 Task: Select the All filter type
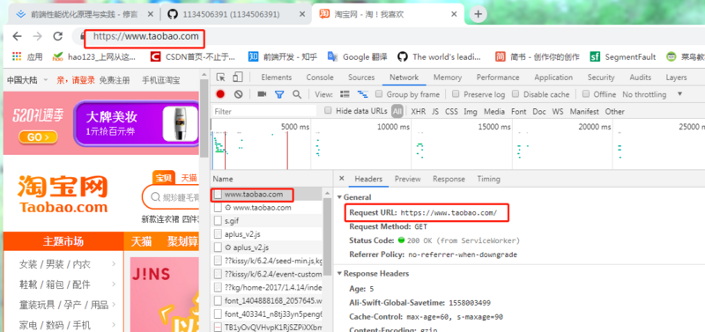tap(397, 111)
